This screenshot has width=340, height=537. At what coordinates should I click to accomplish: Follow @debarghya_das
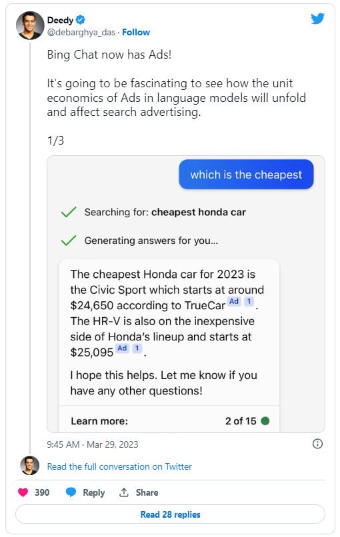click(136, 32)
